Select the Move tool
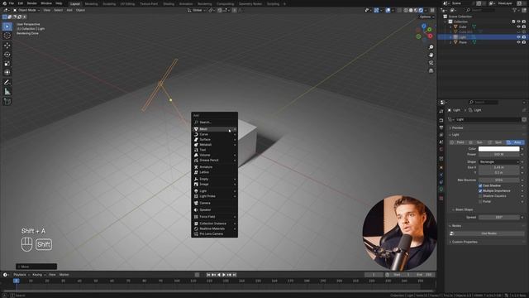 tap(7, 46)
